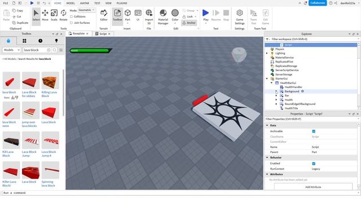Insert a new Part
The image size is (361, 203).
point(127,16)
